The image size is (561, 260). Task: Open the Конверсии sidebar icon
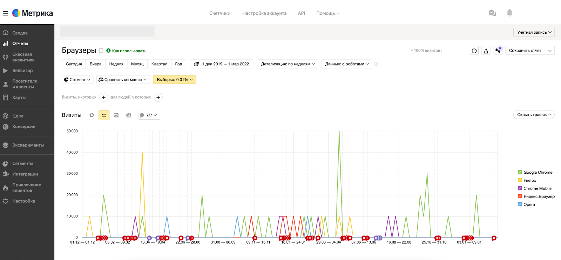(x=5, y=127)
